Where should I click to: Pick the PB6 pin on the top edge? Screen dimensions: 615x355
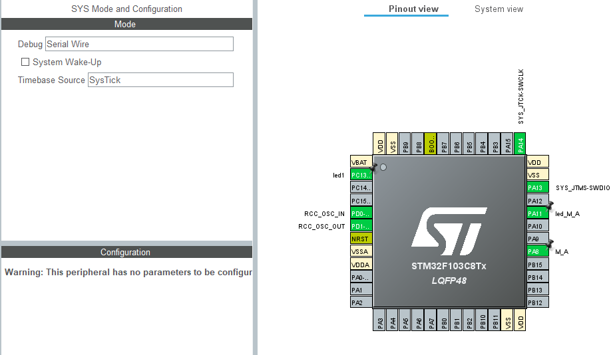[457, 144]
